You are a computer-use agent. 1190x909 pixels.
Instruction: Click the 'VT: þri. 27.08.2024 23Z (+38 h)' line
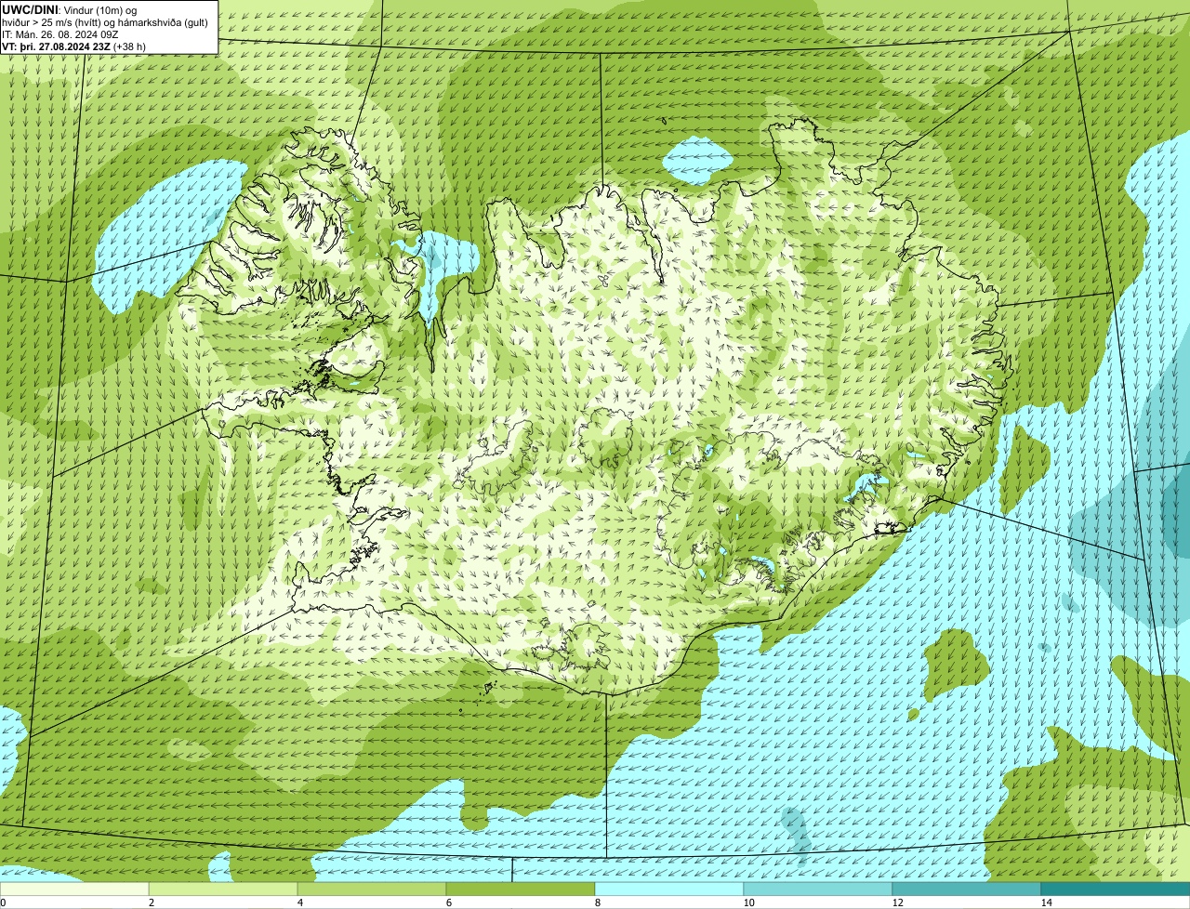[x=74, y=46]
